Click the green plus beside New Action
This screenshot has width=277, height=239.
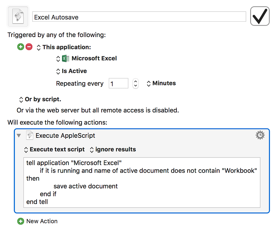(21, 221)
